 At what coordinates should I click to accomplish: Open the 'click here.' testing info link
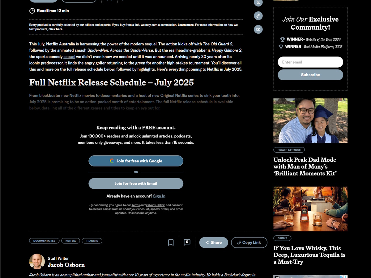(56, 29)
